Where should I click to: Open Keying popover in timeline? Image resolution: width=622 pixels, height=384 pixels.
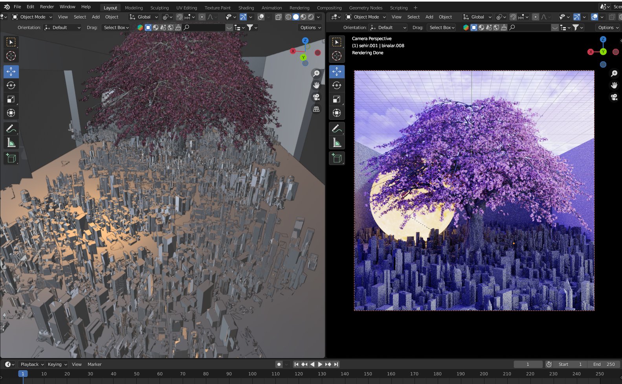pyautogui.click(x=57, y=364)
